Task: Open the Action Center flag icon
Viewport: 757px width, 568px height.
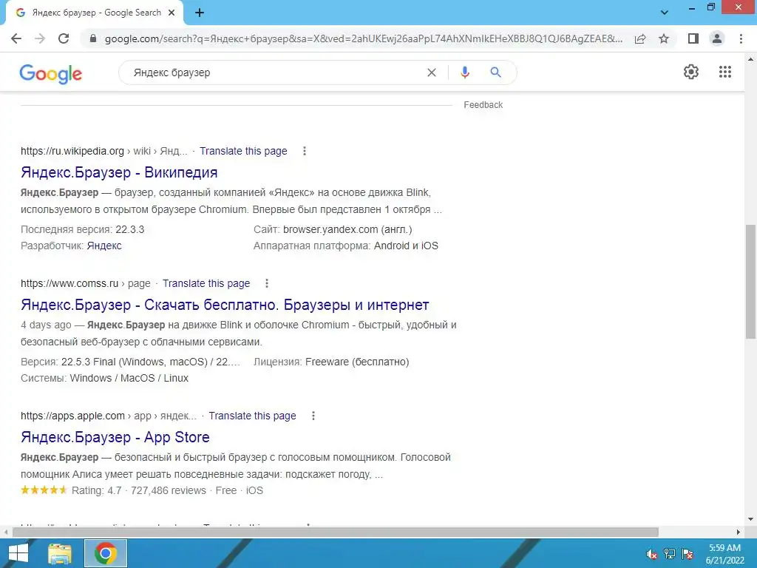Action: [x=688, y=554]
